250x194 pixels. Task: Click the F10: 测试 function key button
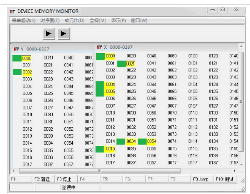tap(224, 179)
